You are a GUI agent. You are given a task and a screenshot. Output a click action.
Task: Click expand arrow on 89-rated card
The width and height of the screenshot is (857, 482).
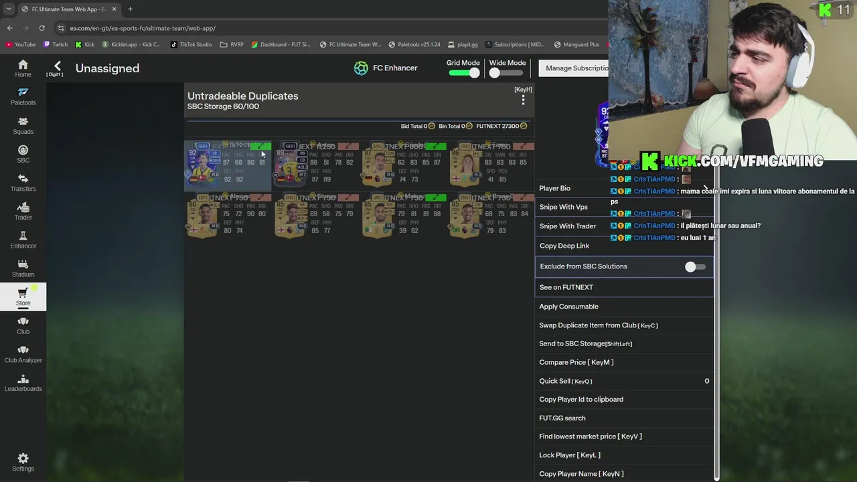coord(349,146)
